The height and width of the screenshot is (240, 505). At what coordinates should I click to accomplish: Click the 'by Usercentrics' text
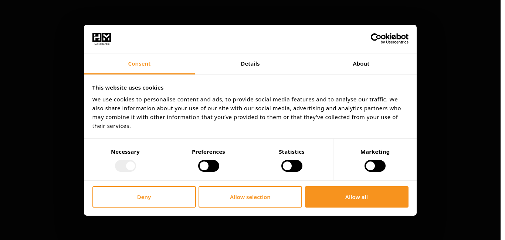click(394, 42)
